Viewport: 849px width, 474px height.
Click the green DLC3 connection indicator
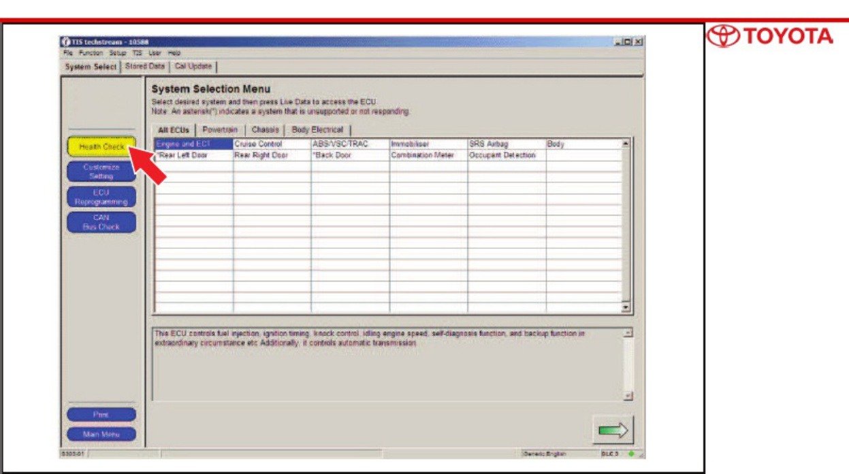pos(630,453)
